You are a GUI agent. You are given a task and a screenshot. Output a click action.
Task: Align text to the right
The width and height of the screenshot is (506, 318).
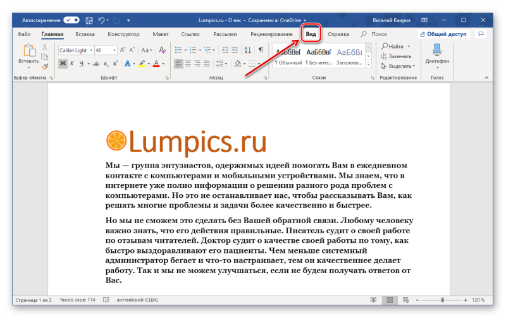[197, 63]
